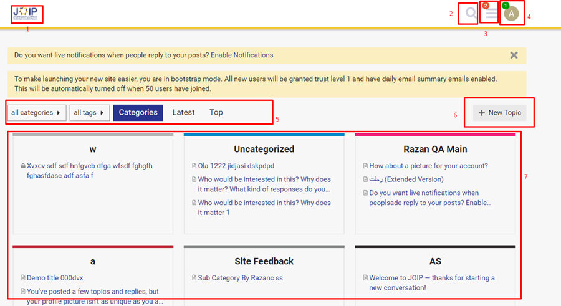The image size is (561, 306).
Task: Expand the all tags dropdown
Action: pos(89,113)
